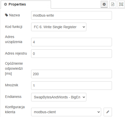Click the gear icon in Properties header
Image resolution: width=125 pixels, height=117 pixels.
(x=6, y=4)
